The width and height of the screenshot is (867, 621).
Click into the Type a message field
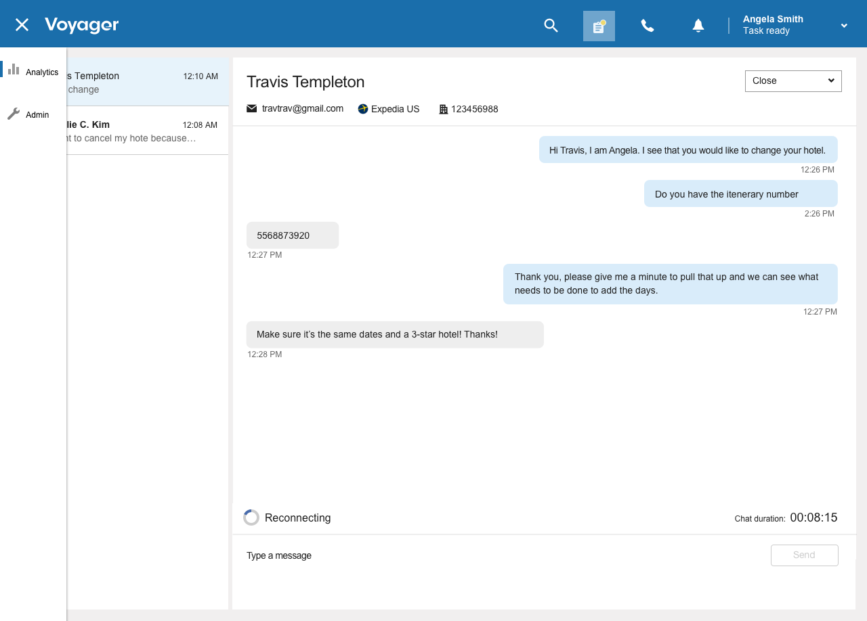tap(501, 555)
